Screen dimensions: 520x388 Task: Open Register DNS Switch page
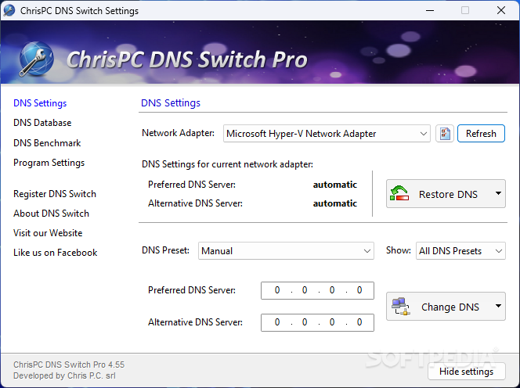(55, 194)
